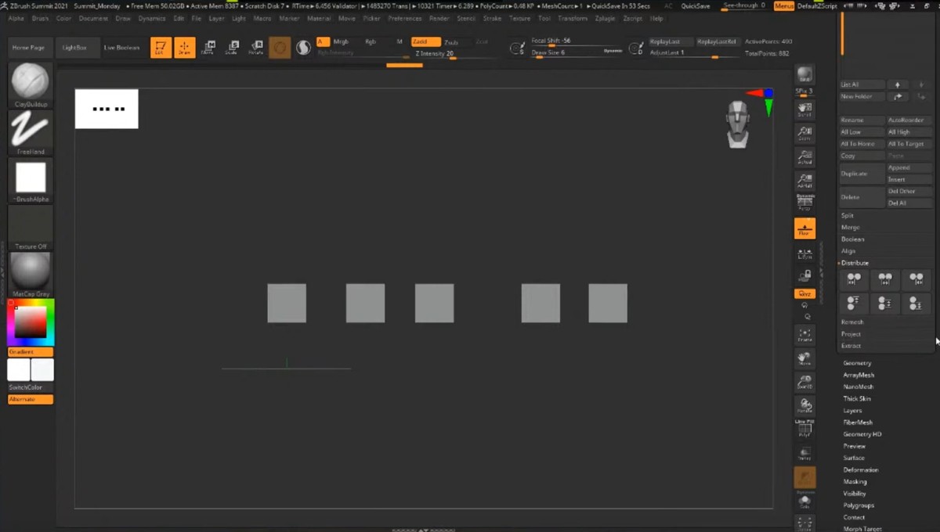Toggle Zadd sculpting mode
Screen dimensions: 940x532
[x=425, y=41]
